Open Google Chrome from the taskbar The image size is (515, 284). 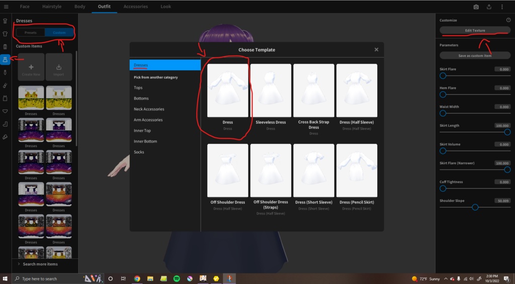coord(137,279)
